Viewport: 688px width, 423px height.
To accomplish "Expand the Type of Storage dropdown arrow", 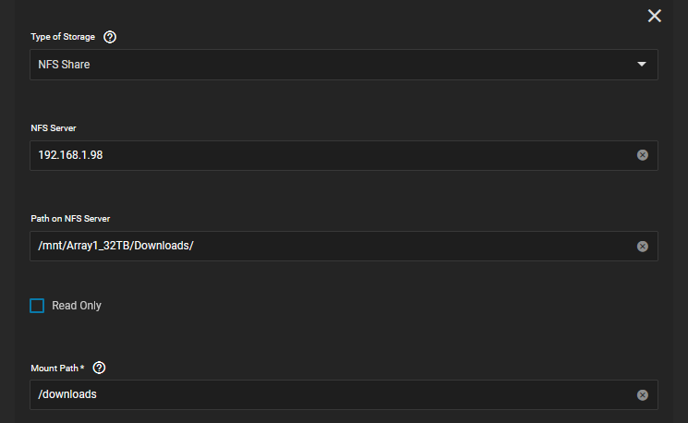I will point(642,65).
